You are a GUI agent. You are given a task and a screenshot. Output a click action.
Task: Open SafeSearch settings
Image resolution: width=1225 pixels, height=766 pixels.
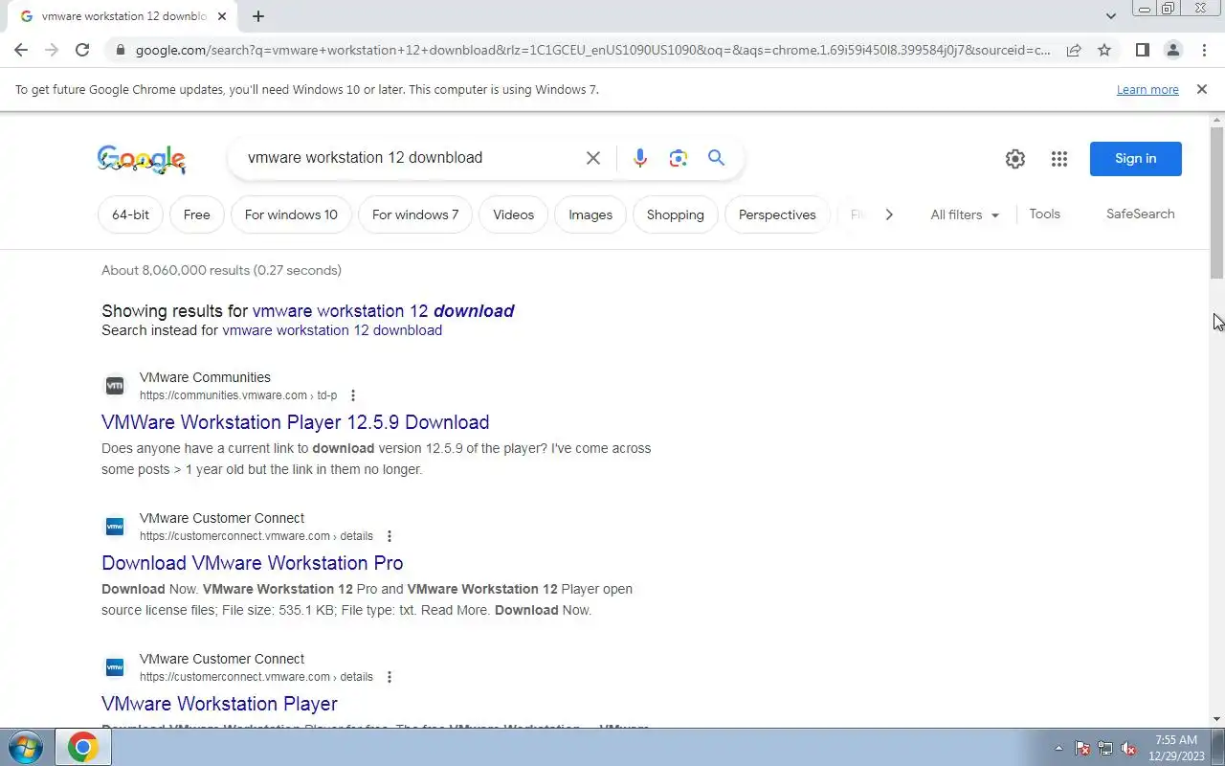1140,214
